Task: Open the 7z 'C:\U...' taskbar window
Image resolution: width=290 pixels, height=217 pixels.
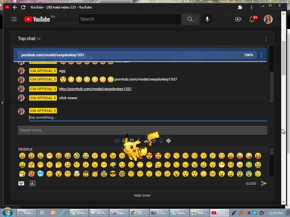Action: (159, 213)
